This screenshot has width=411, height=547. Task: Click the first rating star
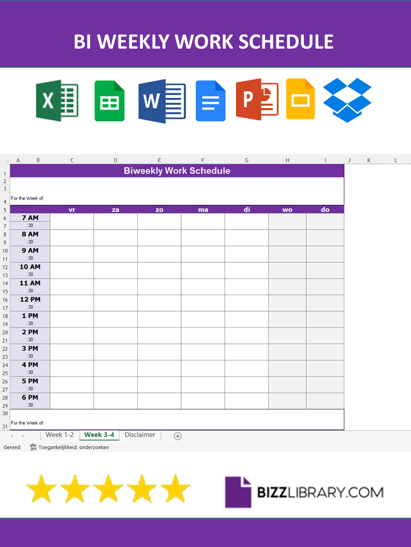[x=41, y=489]
